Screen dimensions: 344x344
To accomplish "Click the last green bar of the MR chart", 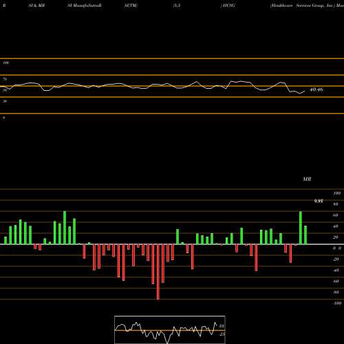I will point(305,235).
